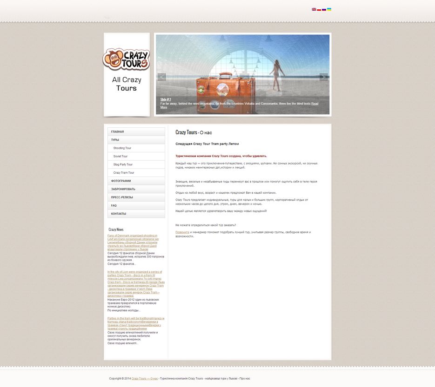The image size is (435, 387).
Task: Open the ЗАБРОНИРОВАТЬ menu item
Action: 136,189
